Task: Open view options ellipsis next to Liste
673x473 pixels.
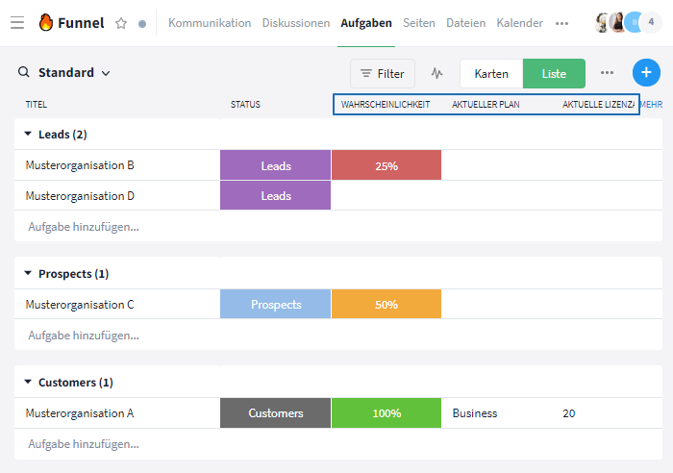Action: click(x=607, y=72)
